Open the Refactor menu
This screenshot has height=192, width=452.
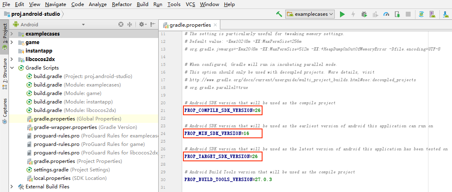(122, 4)
